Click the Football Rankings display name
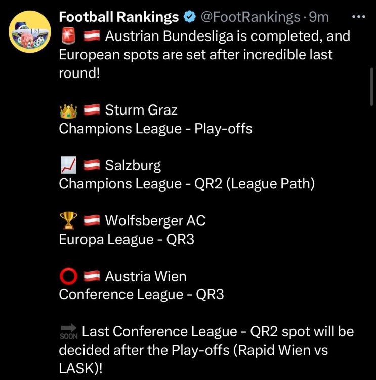The width and height of the screenshot is (376, 380). coord(118,17)
